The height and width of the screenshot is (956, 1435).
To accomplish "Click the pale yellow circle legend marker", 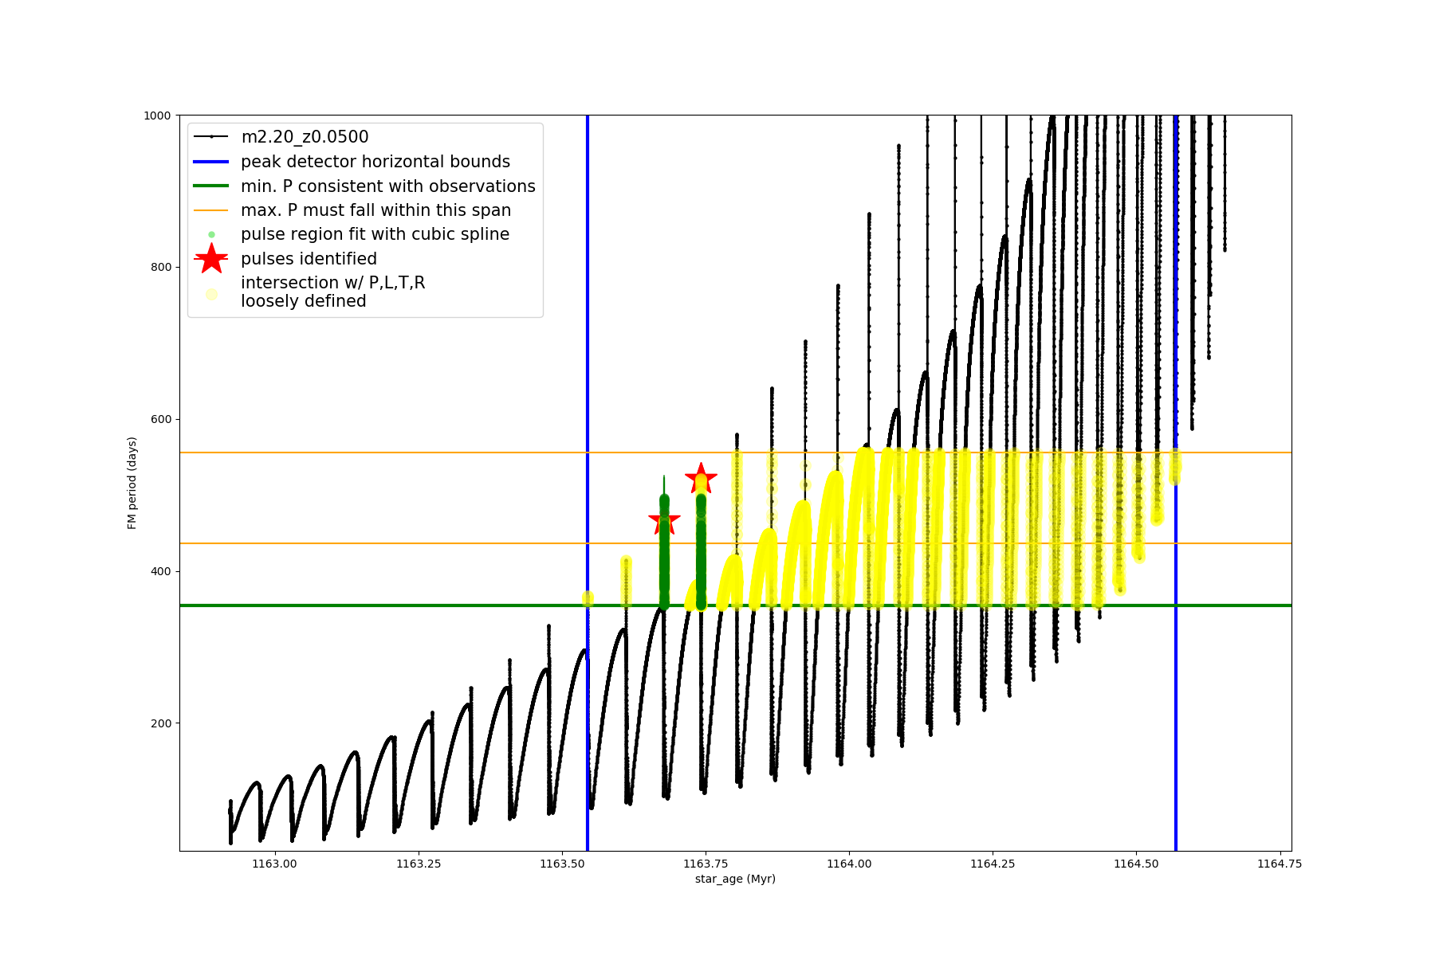I will 211,294.
